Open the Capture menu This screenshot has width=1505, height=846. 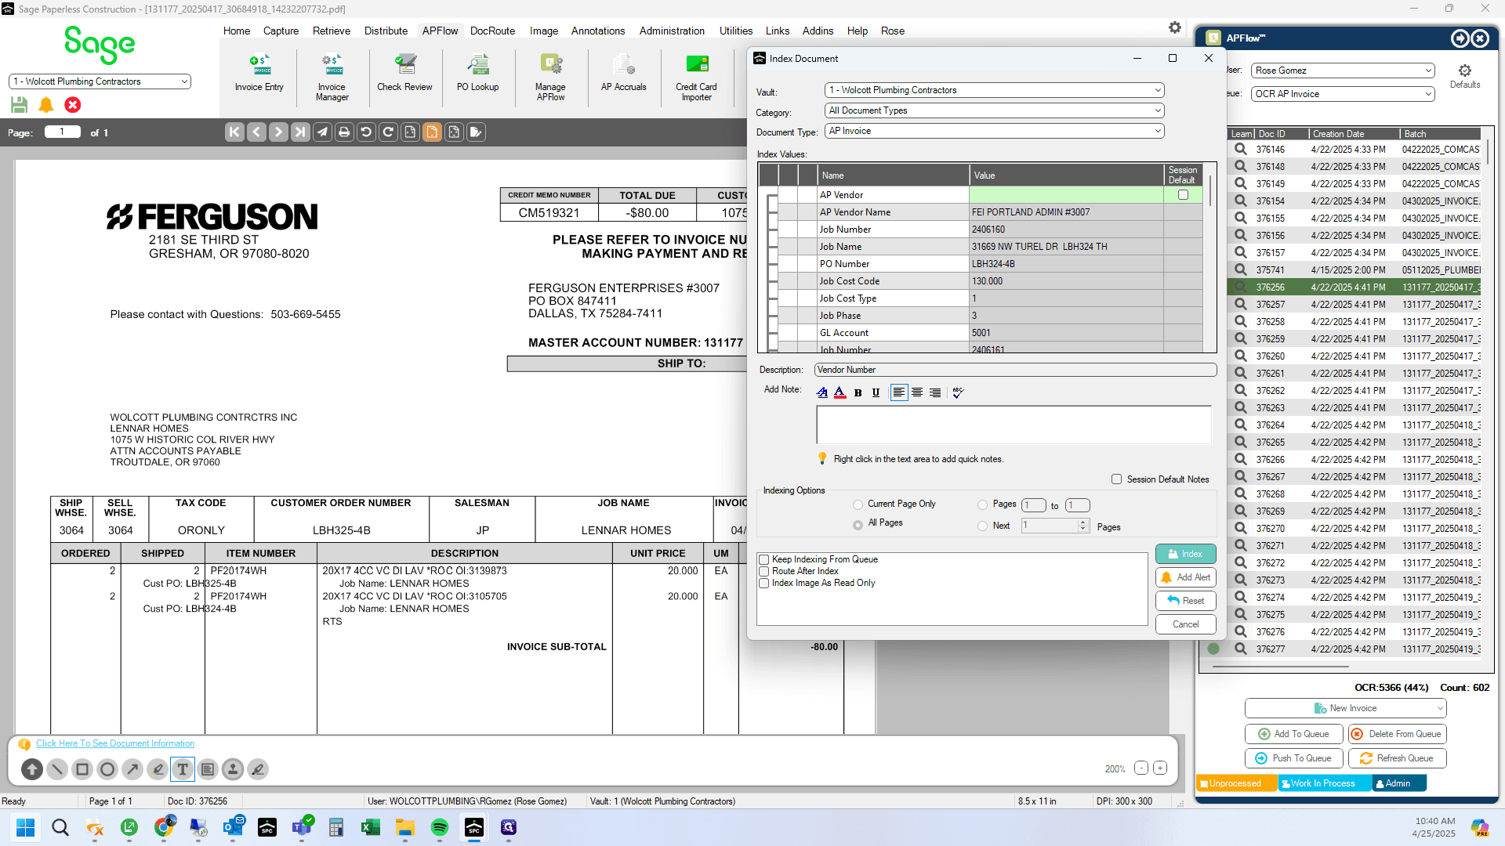[x=281, y=31]
